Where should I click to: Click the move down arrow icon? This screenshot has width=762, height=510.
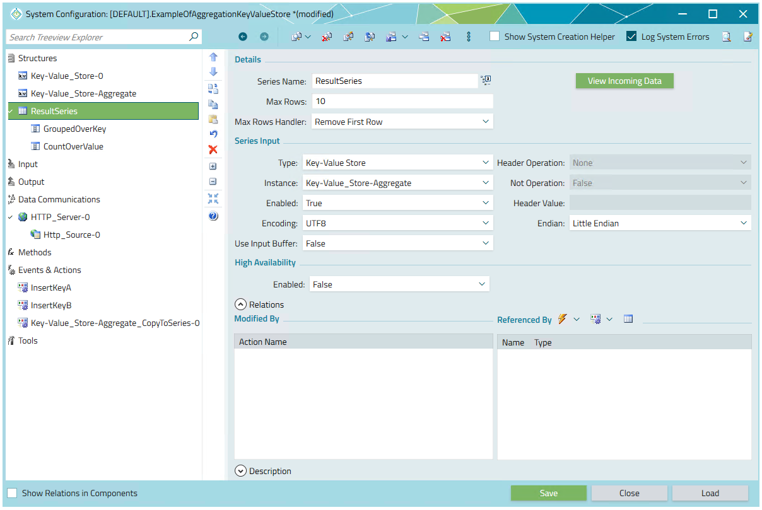(213, 72)
